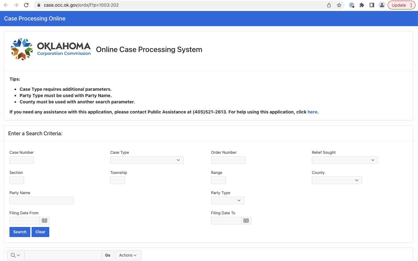Click the report search text field

(63, 255)
